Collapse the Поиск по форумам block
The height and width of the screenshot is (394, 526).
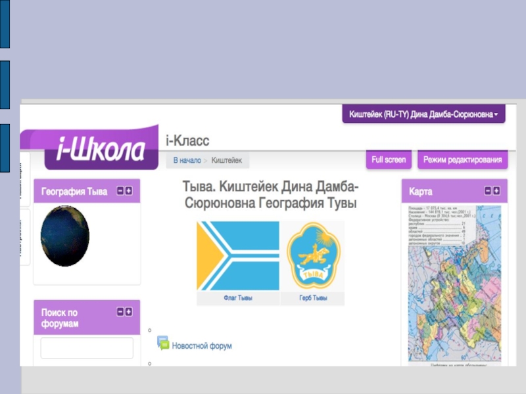tap(120, 312)
